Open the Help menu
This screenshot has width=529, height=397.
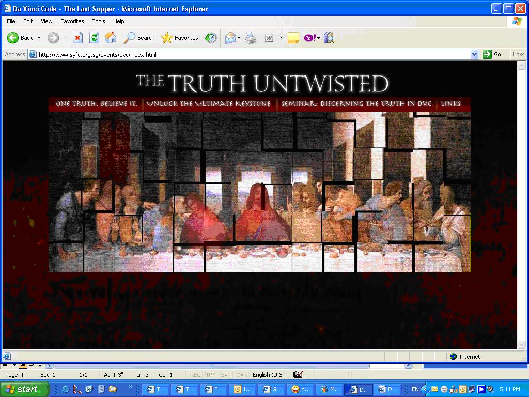118,21
